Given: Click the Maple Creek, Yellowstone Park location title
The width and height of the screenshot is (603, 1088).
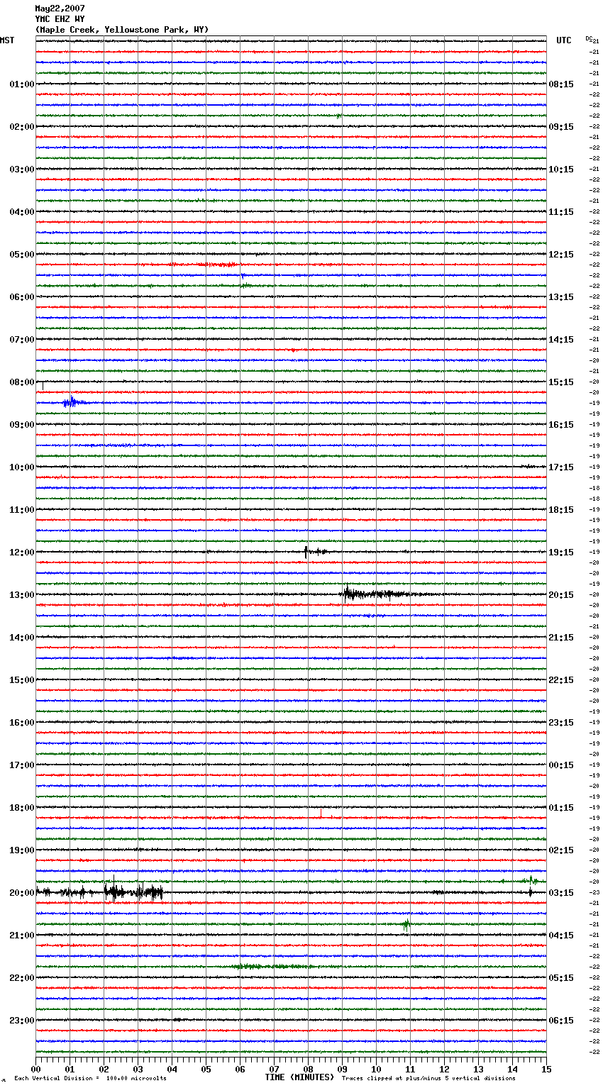Looking at the screenshot, I should (122, 30).
